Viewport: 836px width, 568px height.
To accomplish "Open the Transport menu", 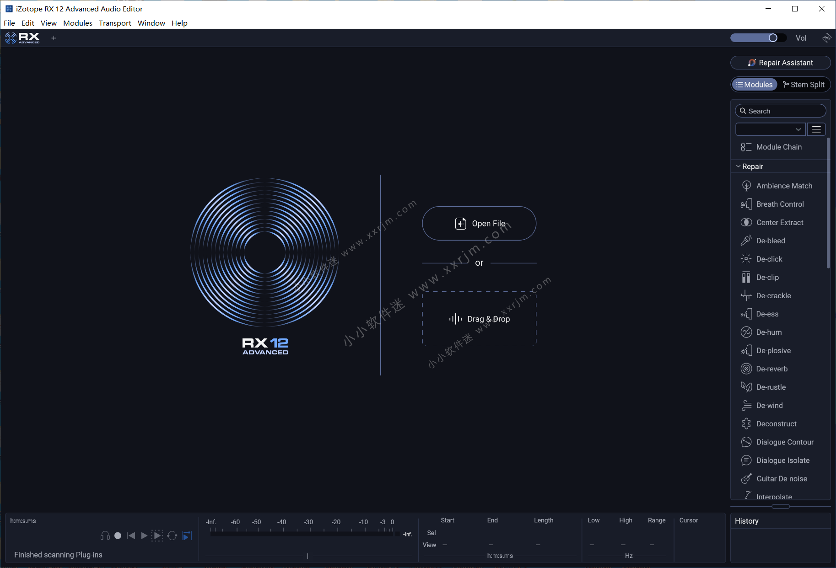I will click(x=115, y=23).
